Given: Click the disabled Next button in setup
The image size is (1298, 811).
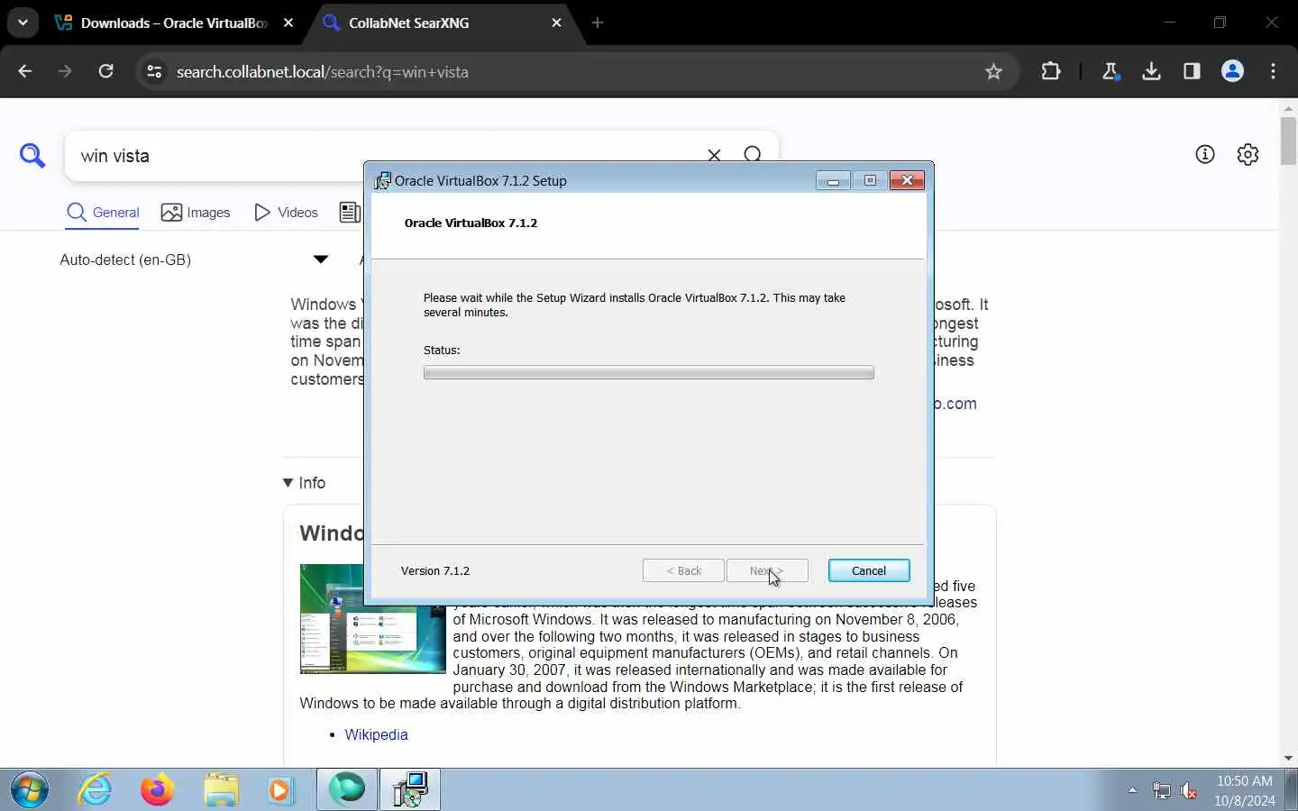Looking at the screenshot, I should click(767, 570).
